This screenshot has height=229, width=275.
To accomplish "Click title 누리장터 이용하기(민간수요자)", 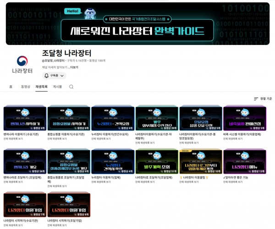I will (110, 134).
